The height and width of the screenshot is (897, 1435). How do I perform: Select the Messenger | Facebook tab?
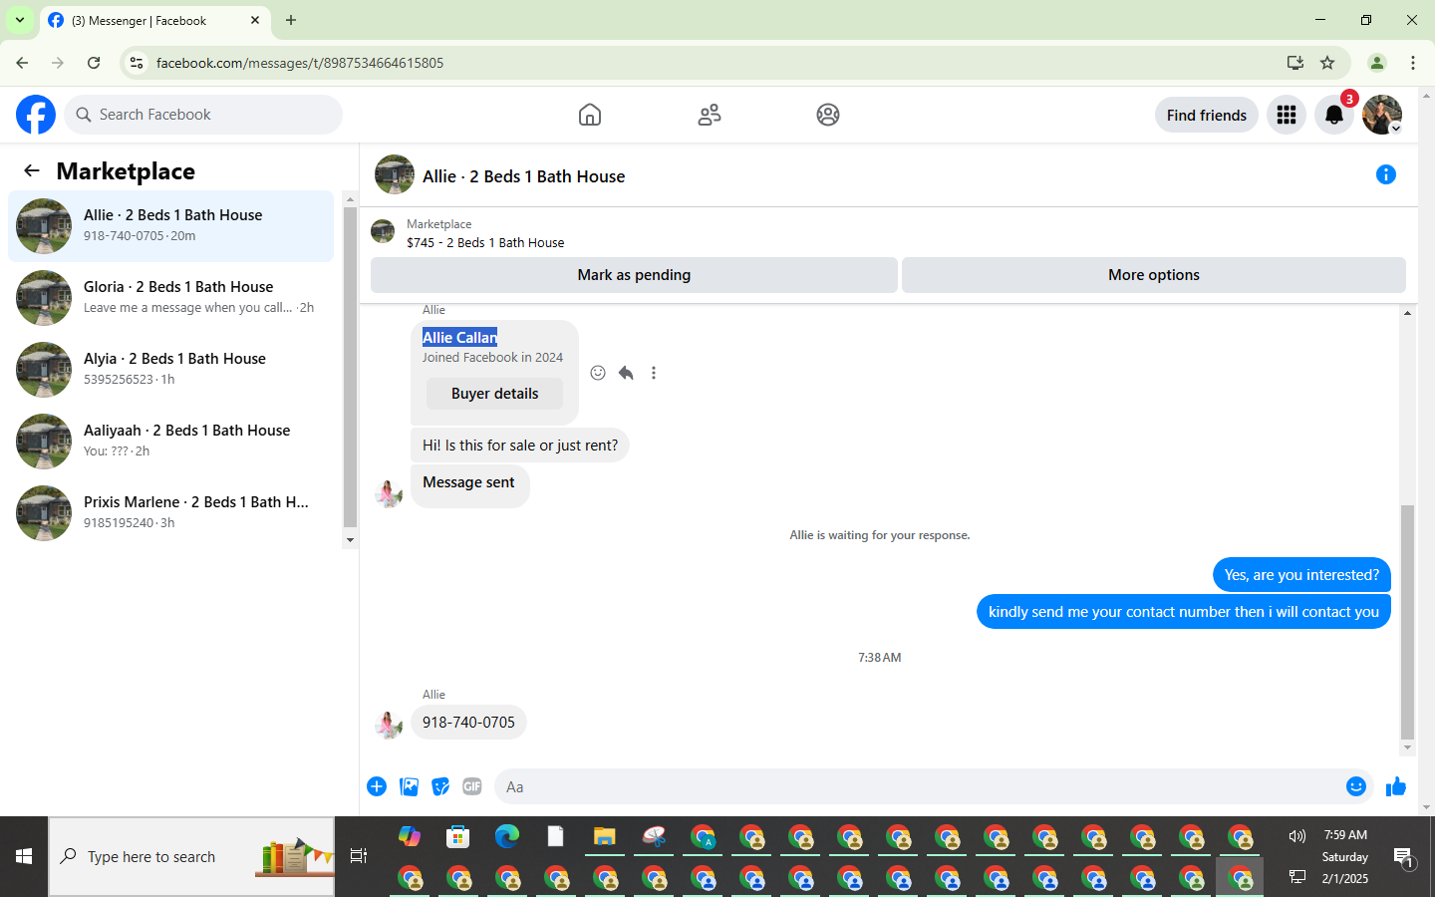pyautogui.click(x=154, y=20)
